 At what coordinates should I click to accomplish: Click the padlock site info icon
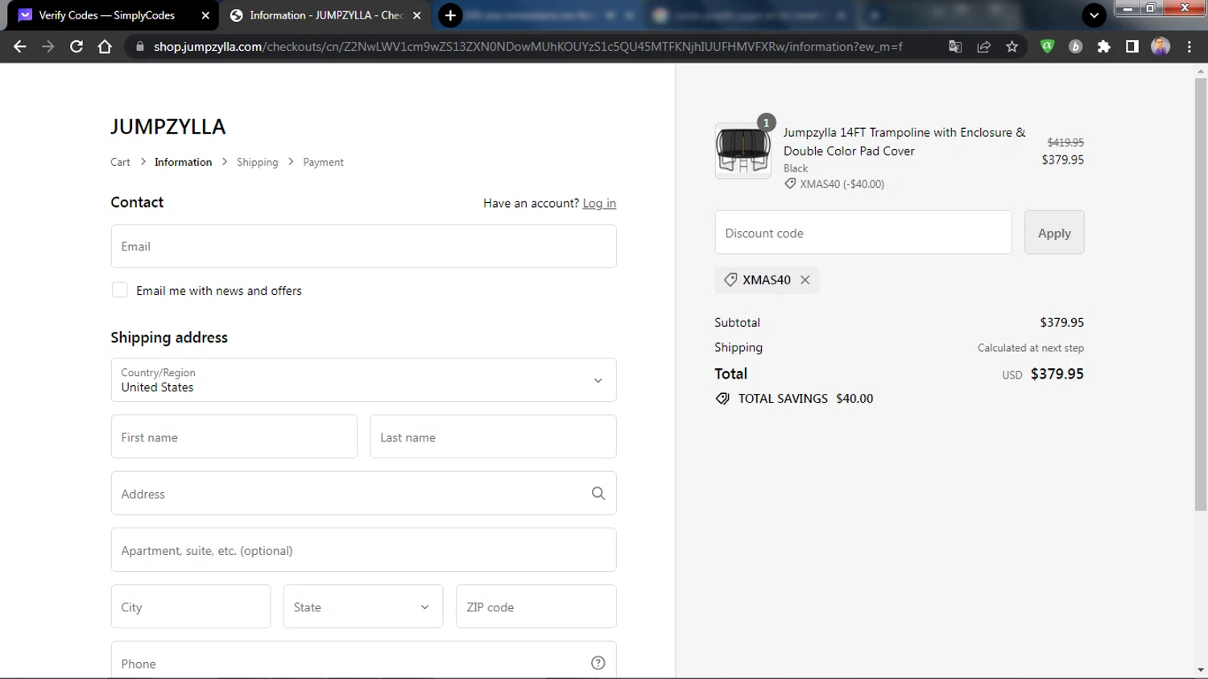(x=140, y=47)
